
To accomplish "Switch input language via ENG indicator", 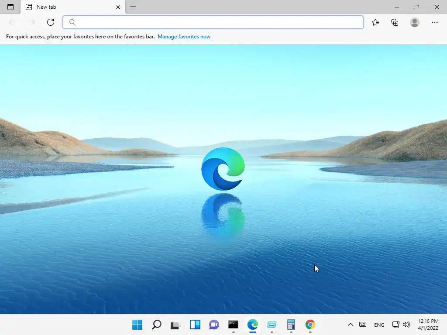I will (x=379, y=325).
